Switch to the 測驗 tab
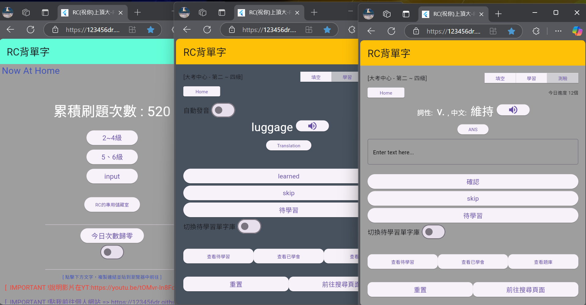The height and width of the screenshot is (305, 586). pyautogui.click(x=562, y=78)
